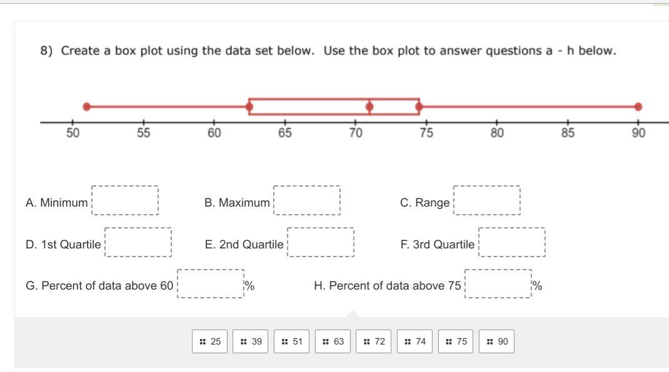Click the 72 answer tile
Screen dimensions: 669x372
pos(374,341)
